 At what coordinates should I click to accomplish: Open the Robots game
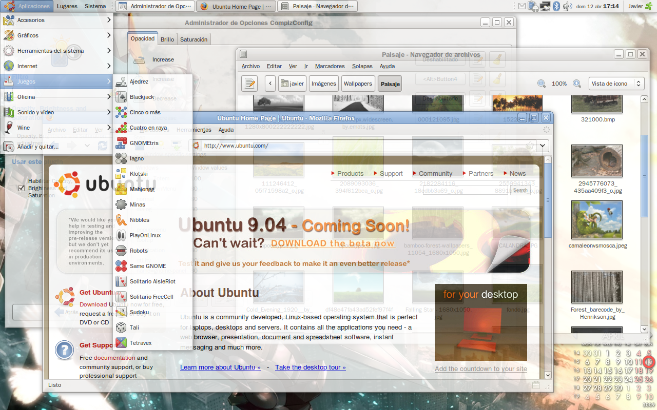(152, 251)
